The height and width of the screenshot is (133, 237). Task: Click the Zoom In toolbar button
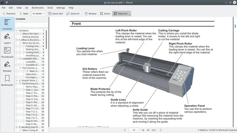(x=73, y=14)
